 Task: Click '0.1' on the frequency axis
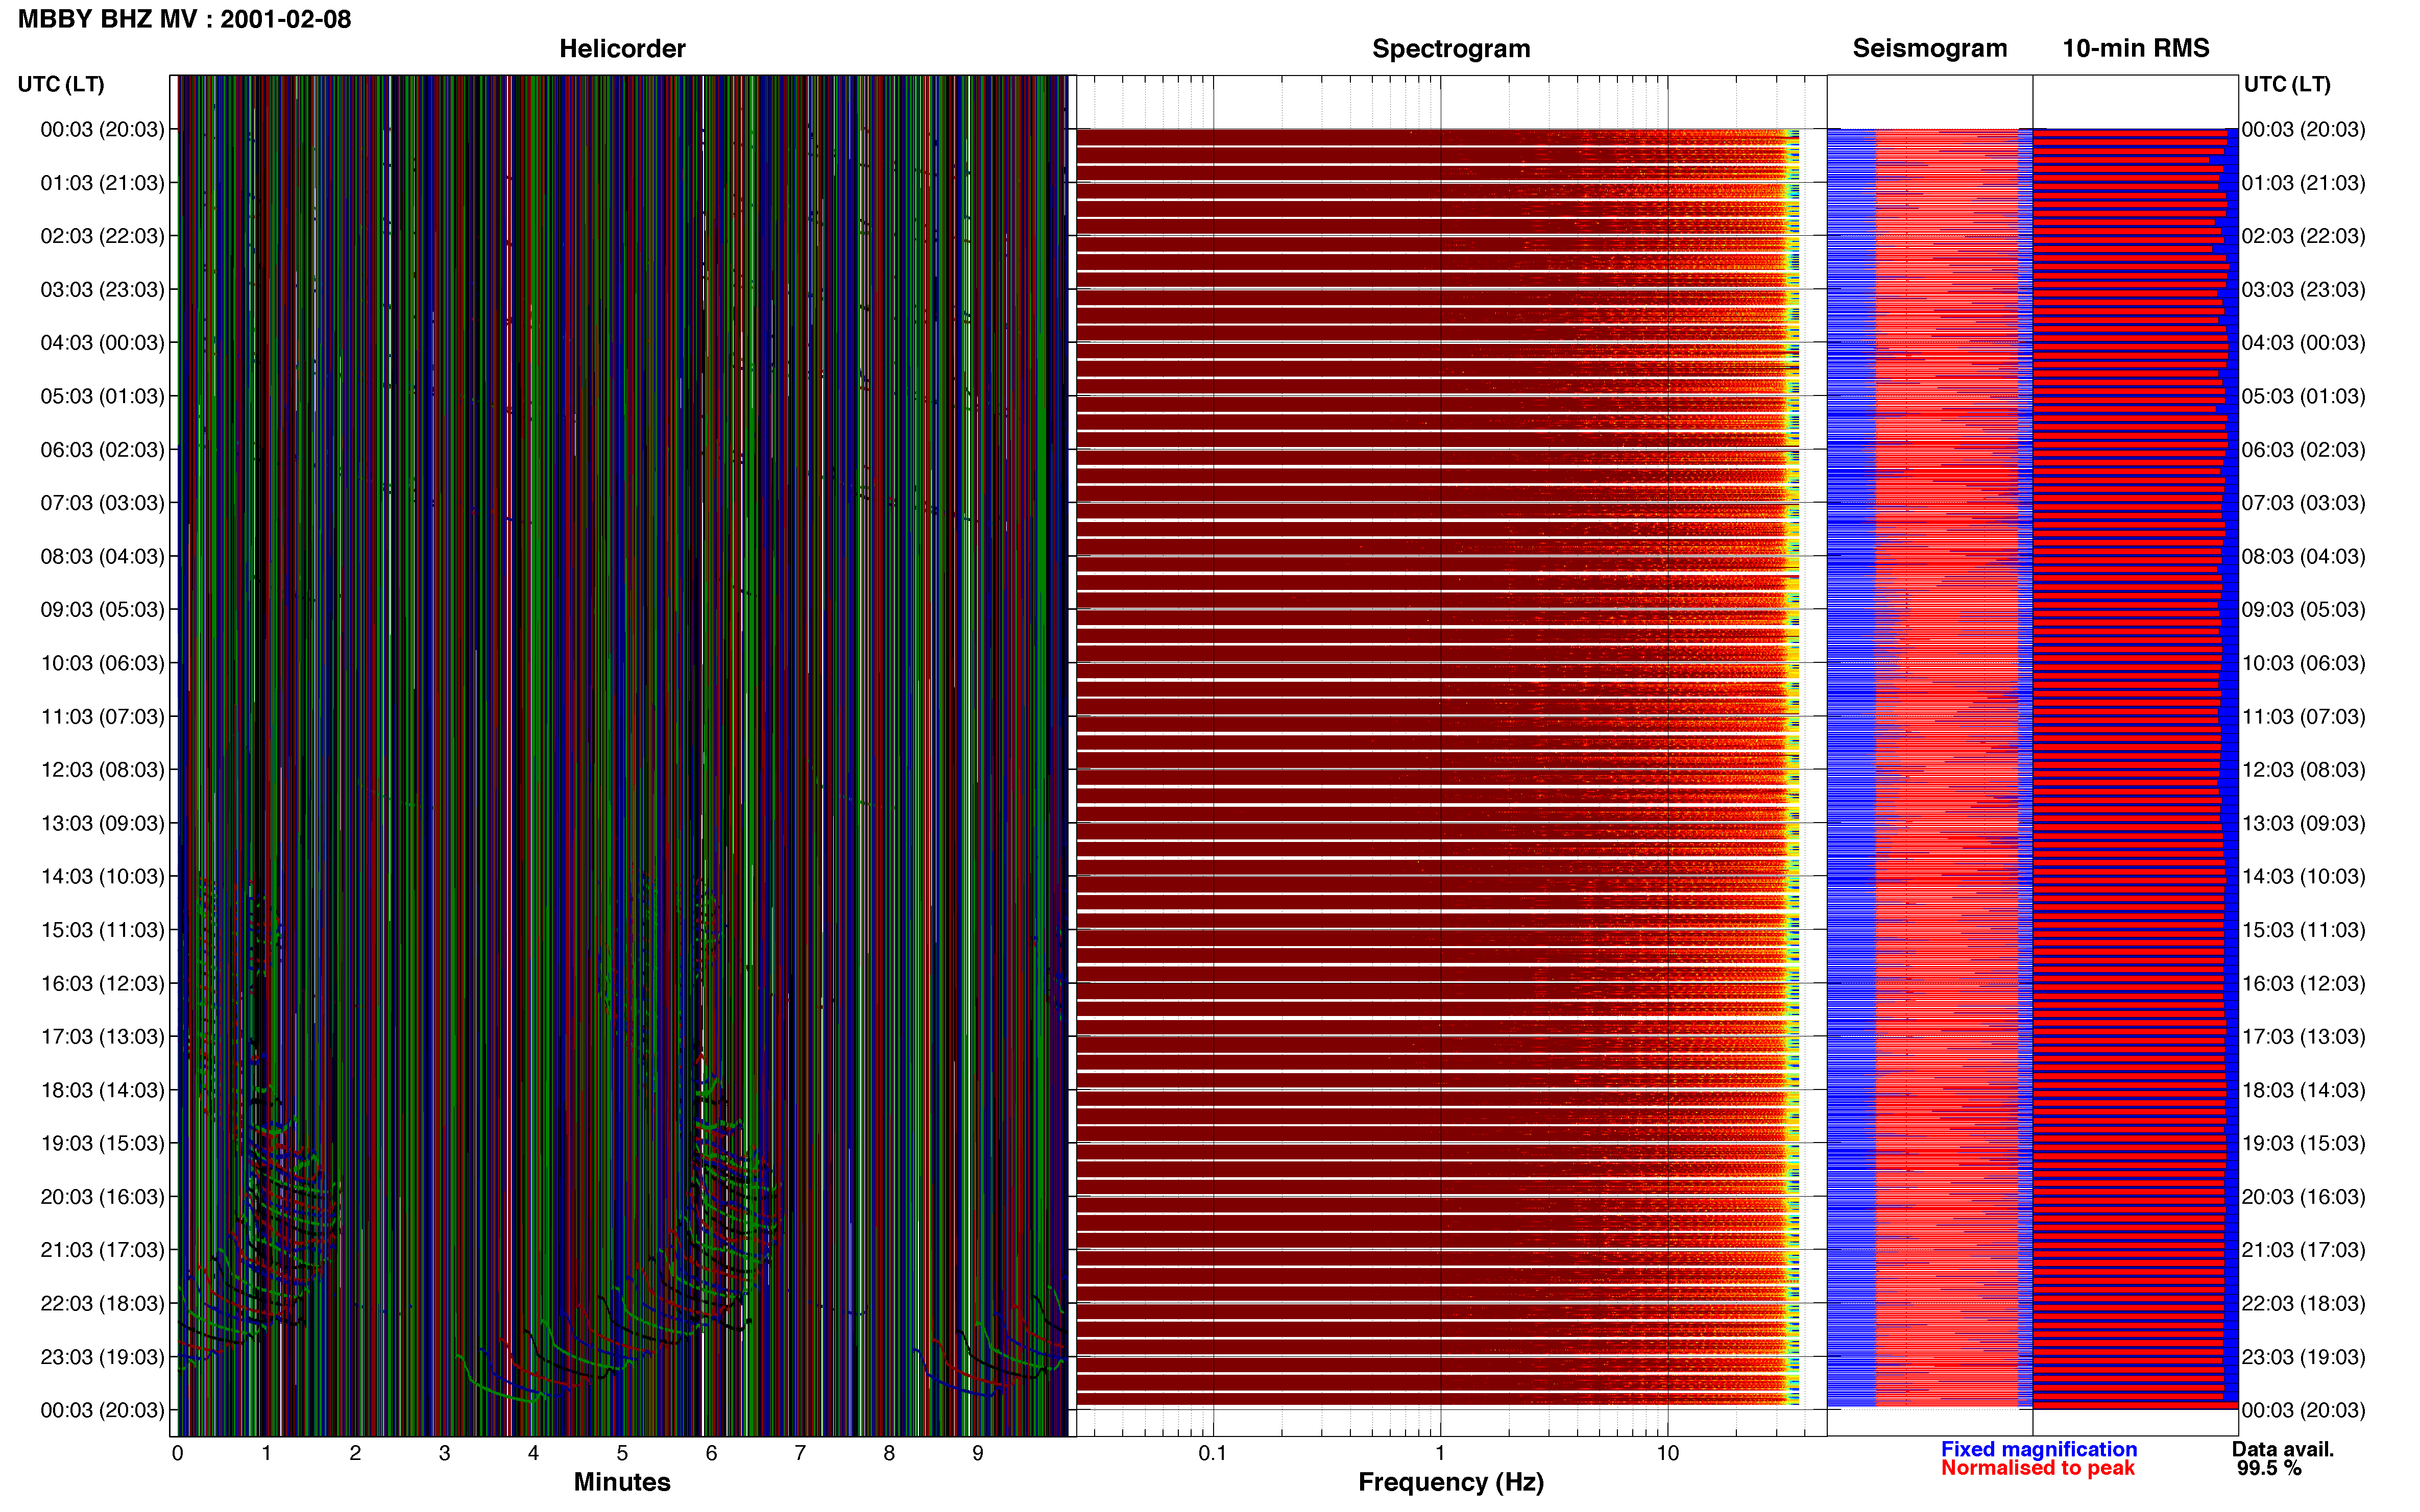[1213, 1453]
